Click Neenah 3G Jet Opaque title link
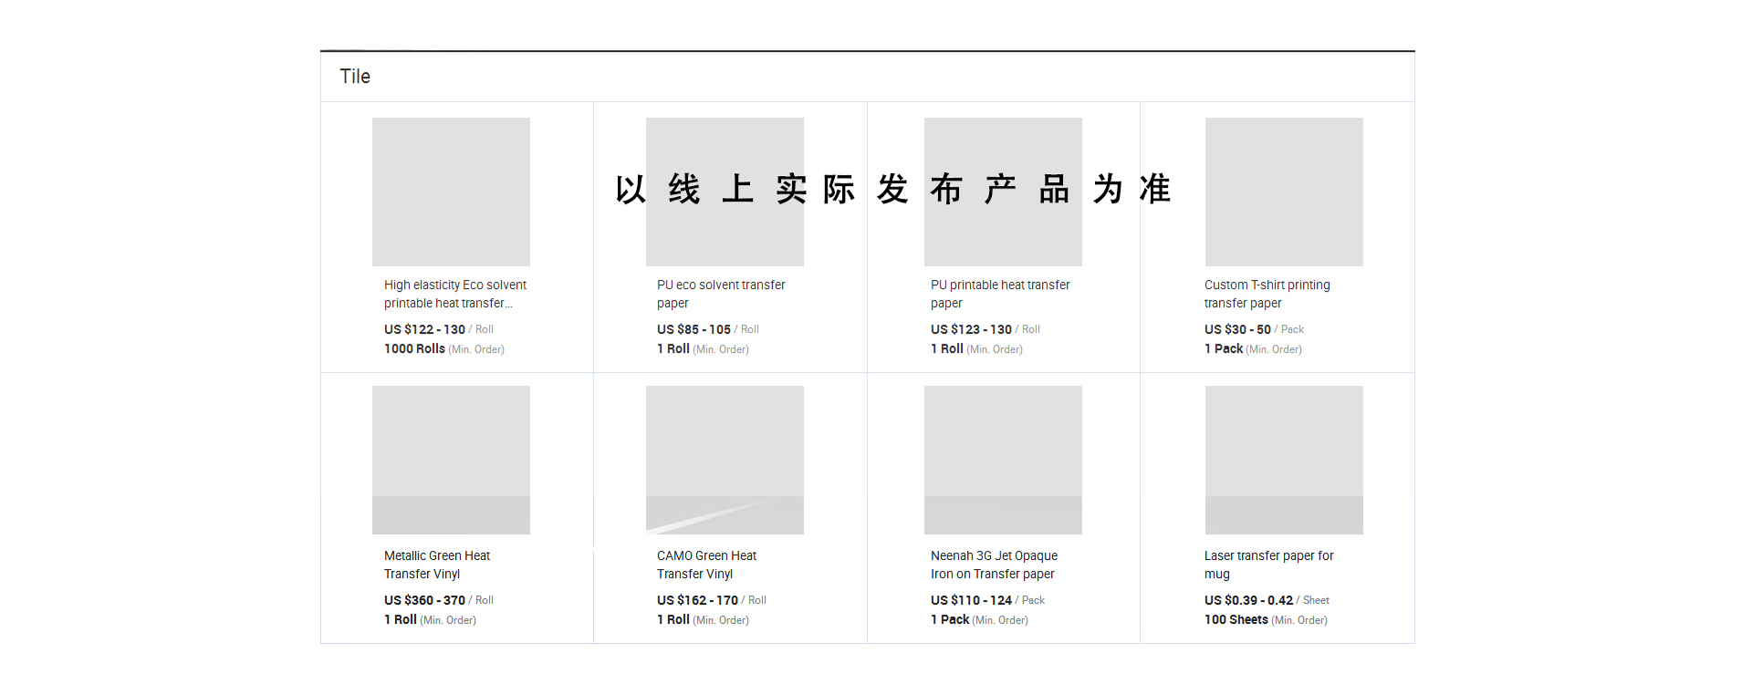 [x=994, y=565]
